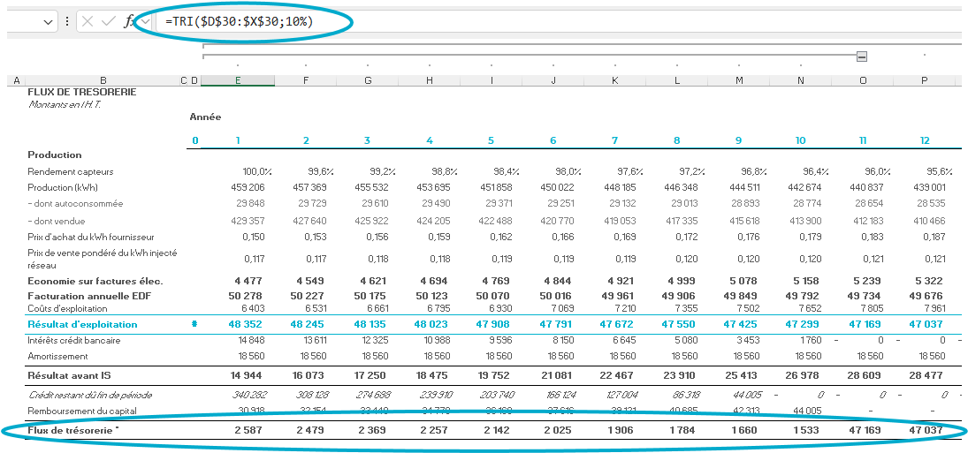Click the Amortissement row label
The width and height of the screenshot is (968, 453).
[x=57, y=356]
